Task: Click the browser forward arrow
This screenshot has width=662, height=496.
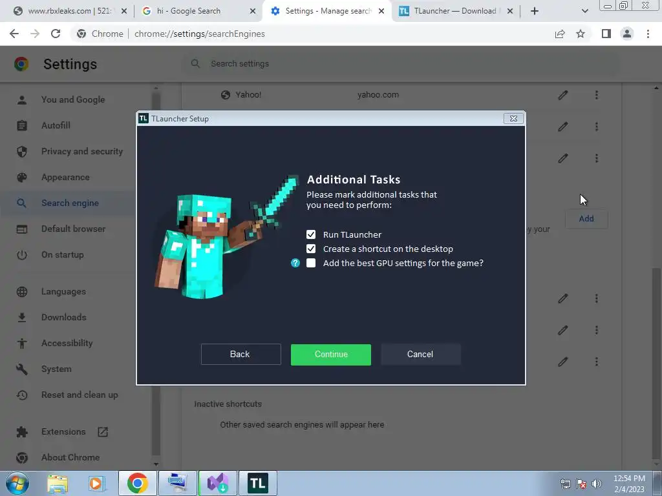Action: pyautogui.click(x=35, y=34)
